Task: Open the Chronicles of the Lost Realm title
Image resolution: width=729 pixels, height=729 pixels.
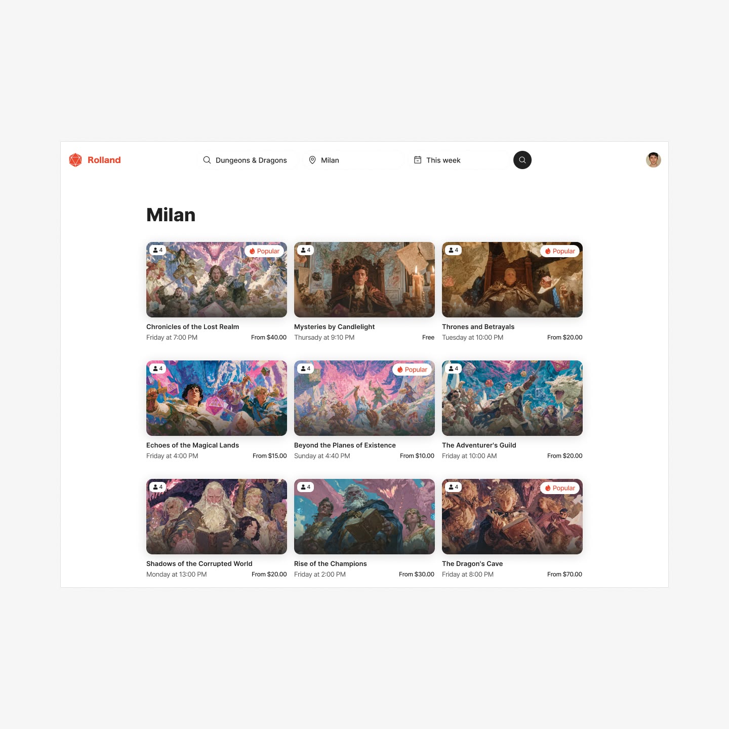Action: [x=192, y=327]
